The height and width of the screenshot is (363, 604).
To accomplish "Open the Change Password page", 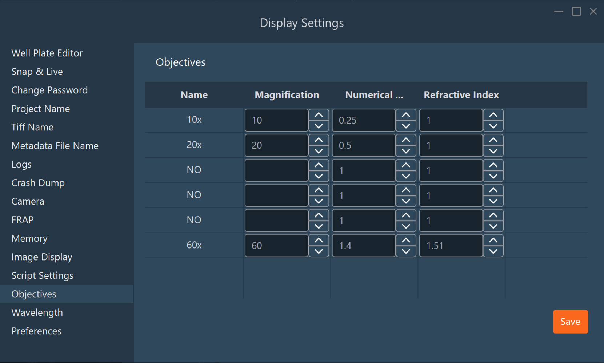I will click(49, 90).
